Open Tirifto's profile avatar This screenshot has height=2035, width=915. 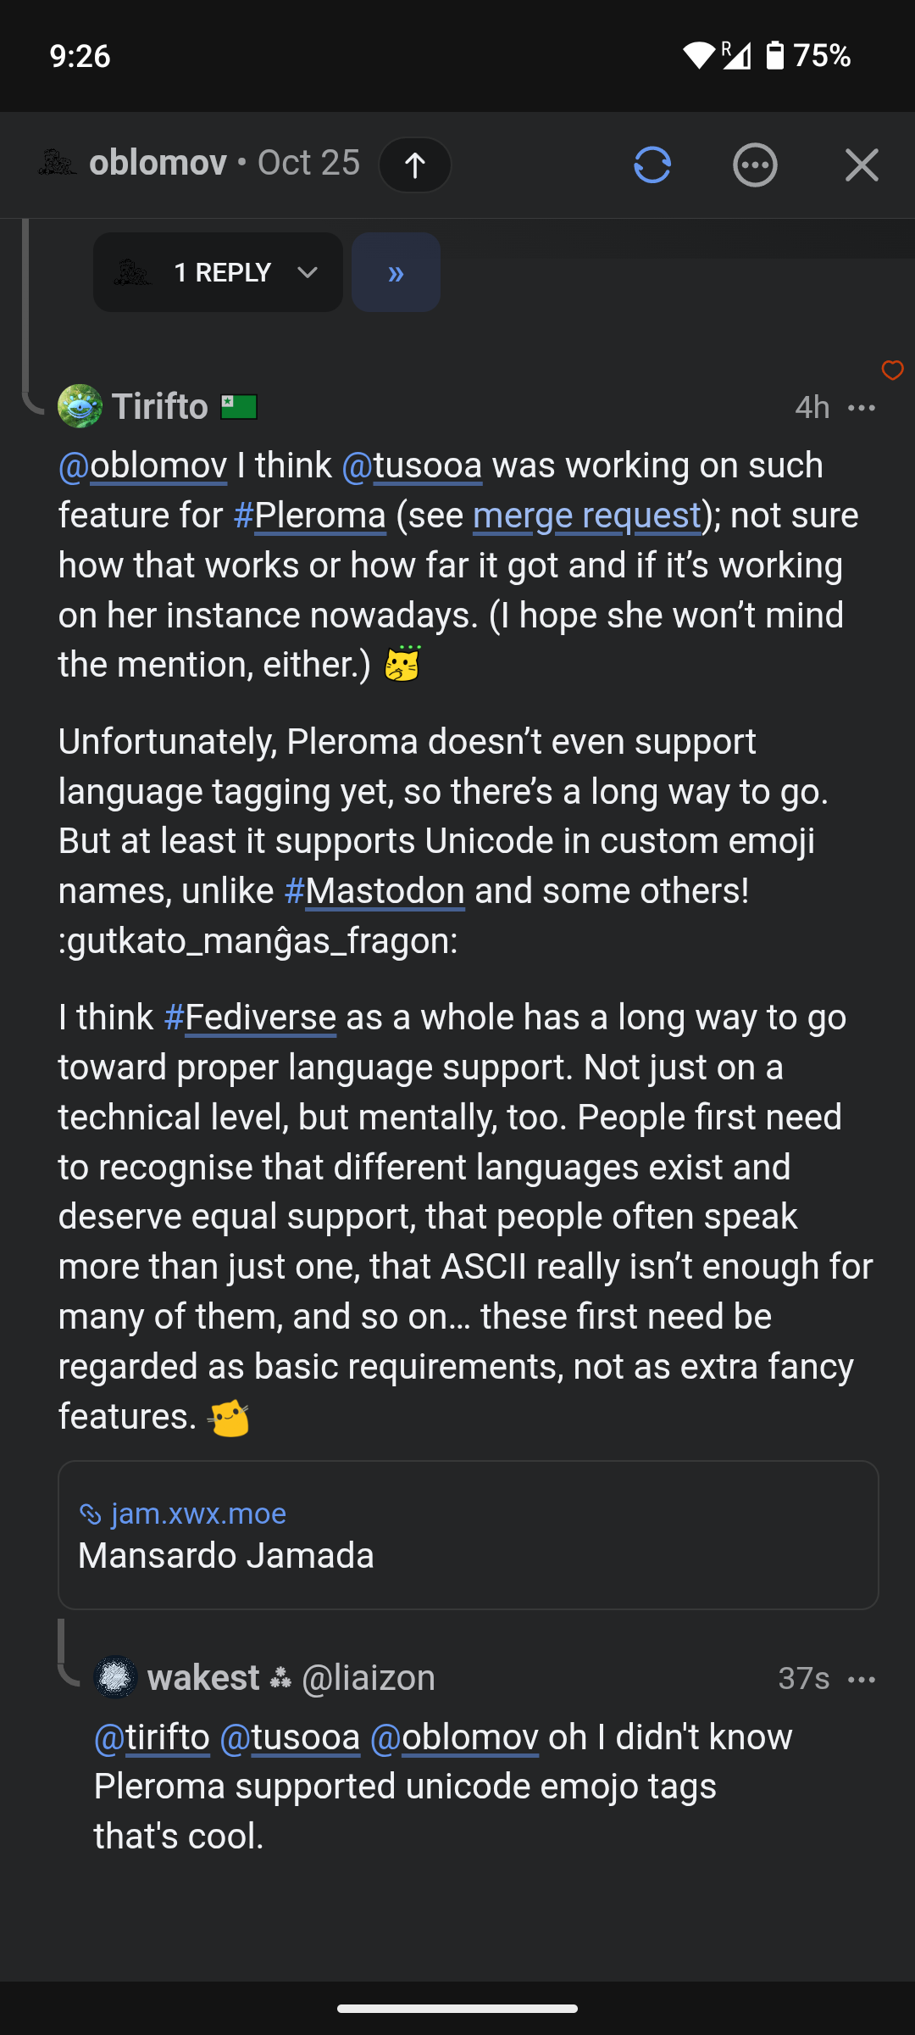click(80, 406)
